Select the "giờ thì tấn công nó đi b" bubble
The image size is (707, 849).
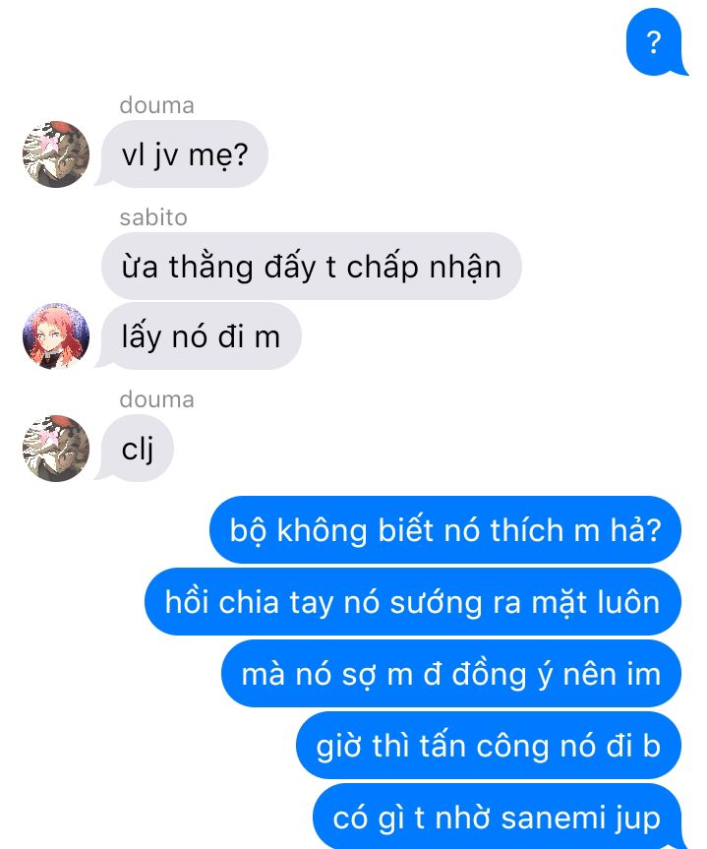coord(489,746)
